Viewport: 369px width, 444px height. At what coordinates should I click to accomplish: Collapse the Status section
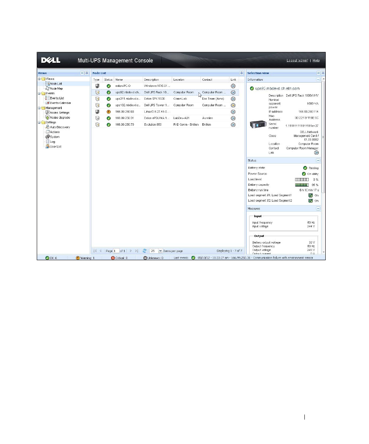(x=318, y=161)
